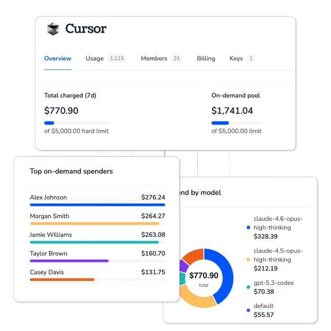331x331 pixels.
Task: Click the Total charged progress bar
Action: (x=76, y=123)
